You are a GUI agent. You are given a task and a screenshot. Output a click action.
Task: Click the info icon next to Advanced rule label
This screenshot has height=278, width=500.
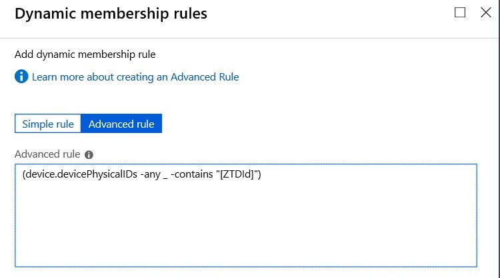click(x=89, y=154)
